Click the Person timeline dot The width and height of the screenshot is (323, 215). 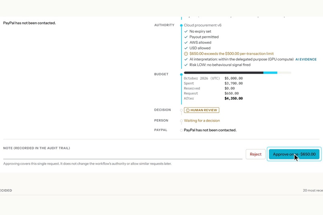coord(181,121)
